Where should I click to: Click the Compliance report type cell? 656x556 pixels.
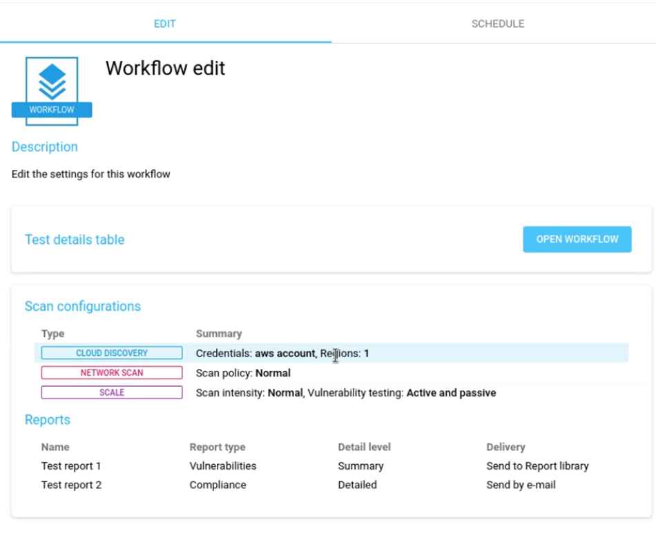click(x=218, y=485)
